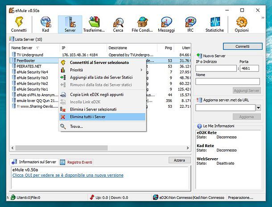Expand Priorità submenu arrow
This screenshot has height=207, width=272.
(x=141, y=70)
